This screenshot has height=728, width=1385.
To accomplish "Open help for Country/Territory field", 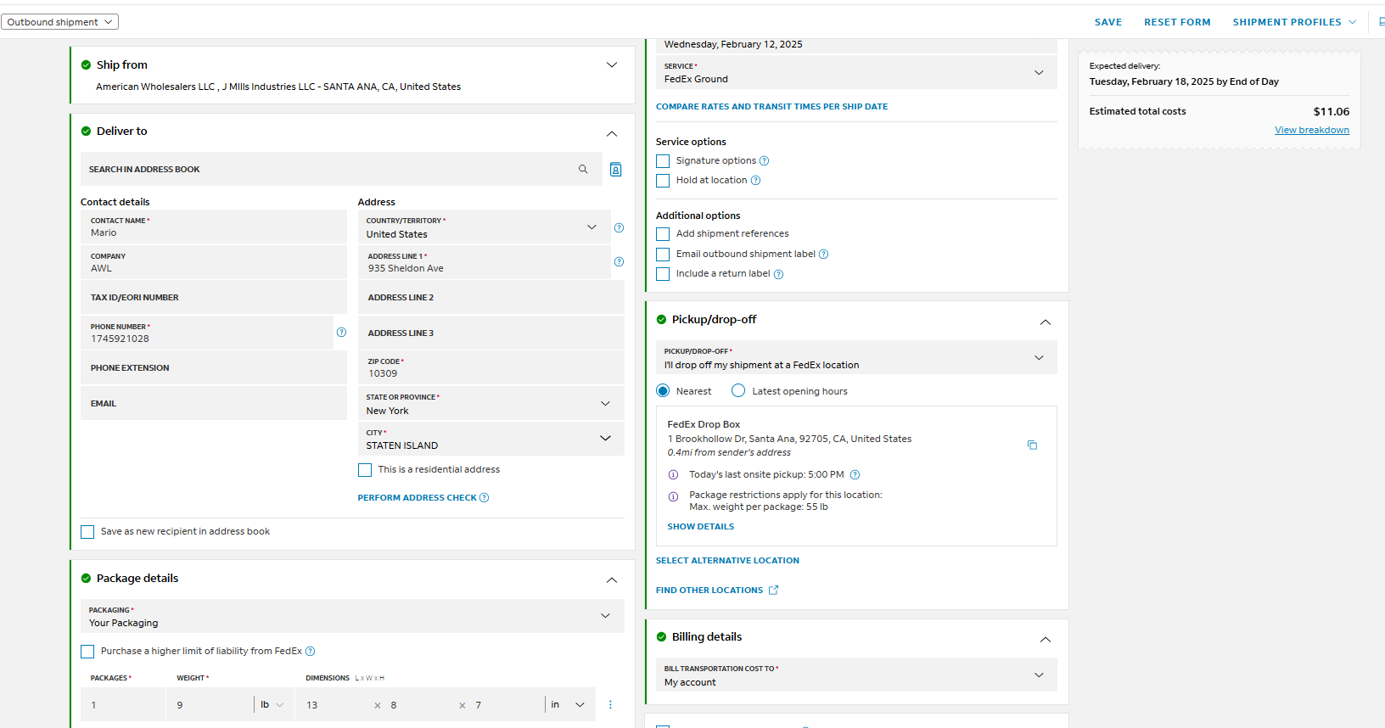I will tap(619, 227).
